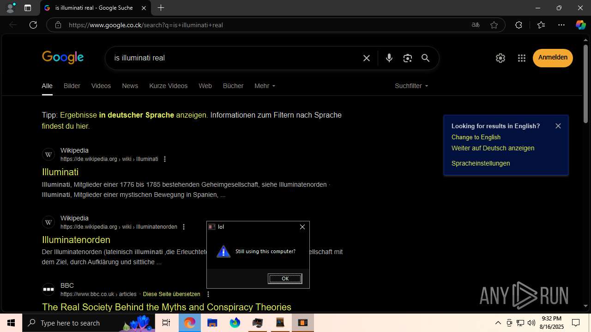
Task: Open the Illuminati Wikipedia result
Action: point(60,172)
